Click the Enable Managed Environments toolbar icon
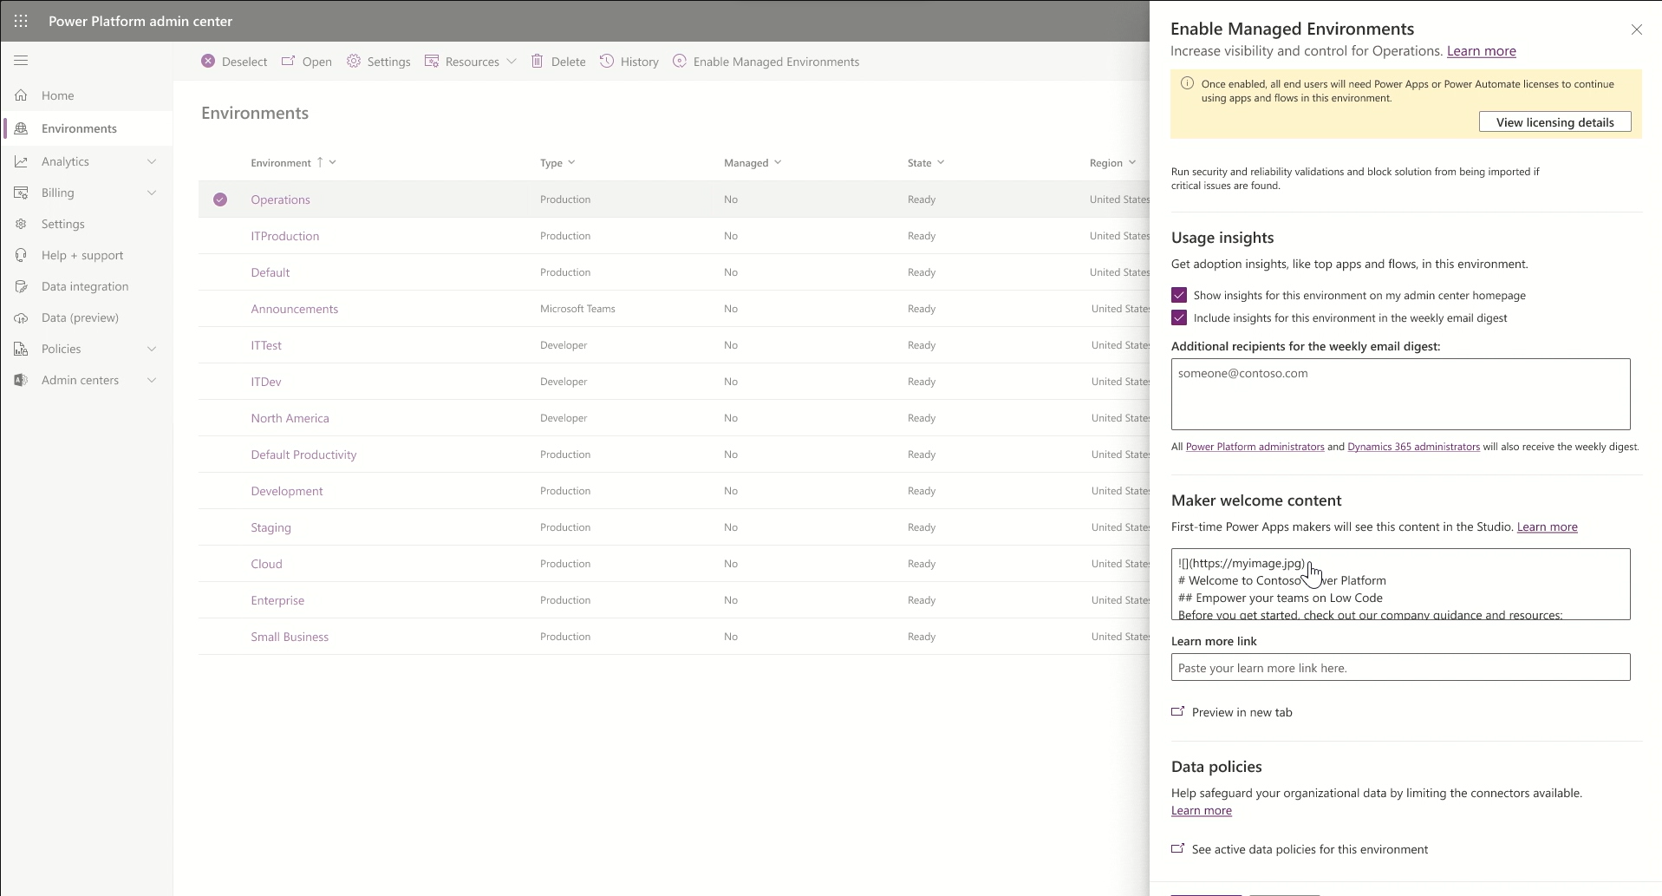This screenshot has height=896, width=1662. [680, 61]
